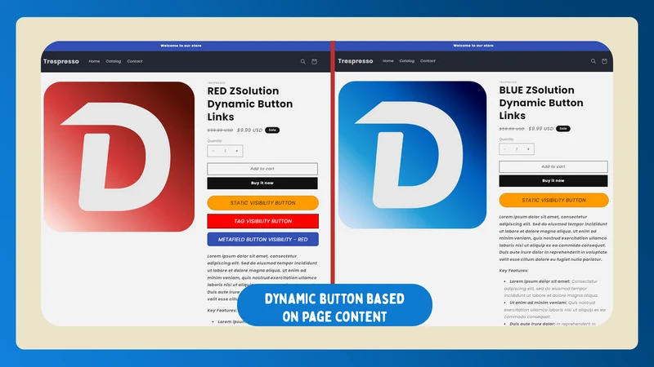Decrease quantity on the BLUE product page
654x367 pixels.
point(504,149)
